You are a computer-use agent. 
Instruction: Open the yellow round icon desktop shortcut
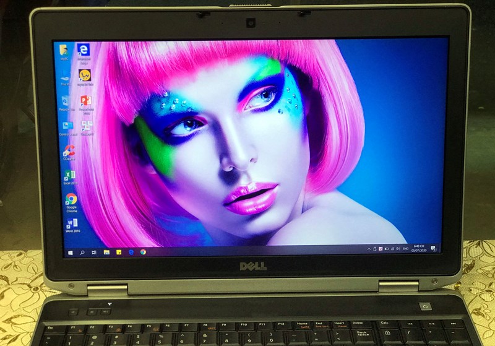(x=85, y=77)
